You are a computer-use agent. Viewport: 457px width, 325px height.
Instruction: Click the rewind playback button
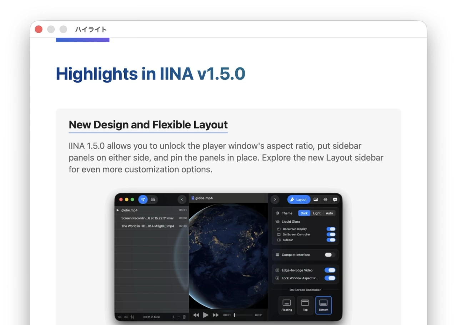pyautogui.click(x=196, y=315)
